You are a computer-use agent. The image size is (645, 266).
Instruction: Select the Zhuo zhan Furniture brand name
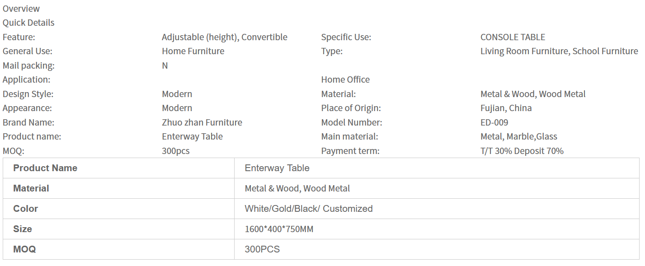point(202,122)
